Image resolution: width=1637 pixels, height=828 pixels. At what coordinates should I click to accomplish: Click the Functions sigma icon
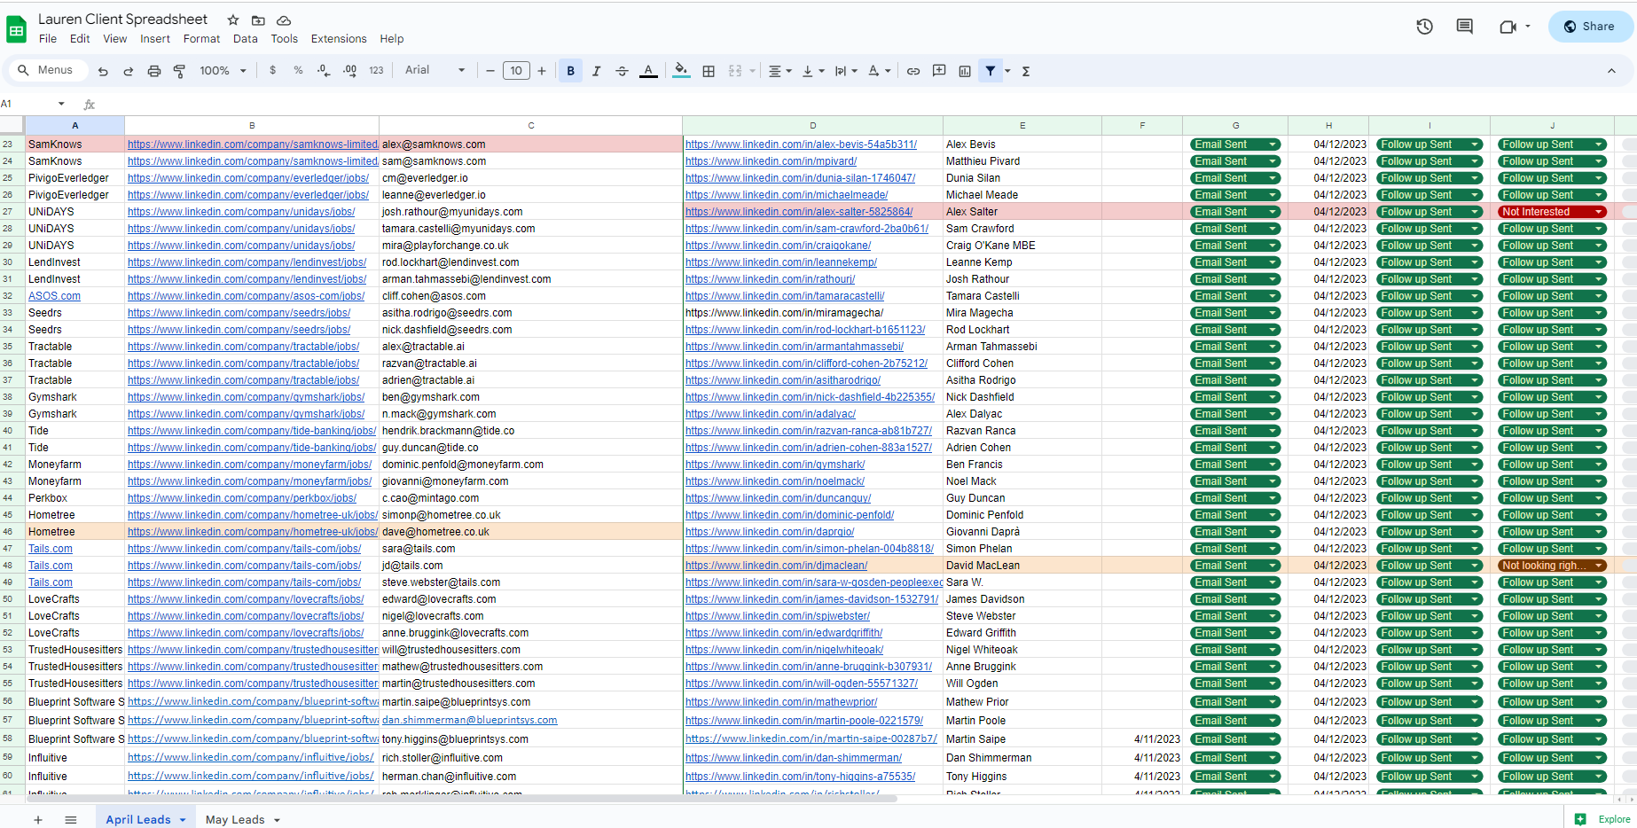(1026, 71)
